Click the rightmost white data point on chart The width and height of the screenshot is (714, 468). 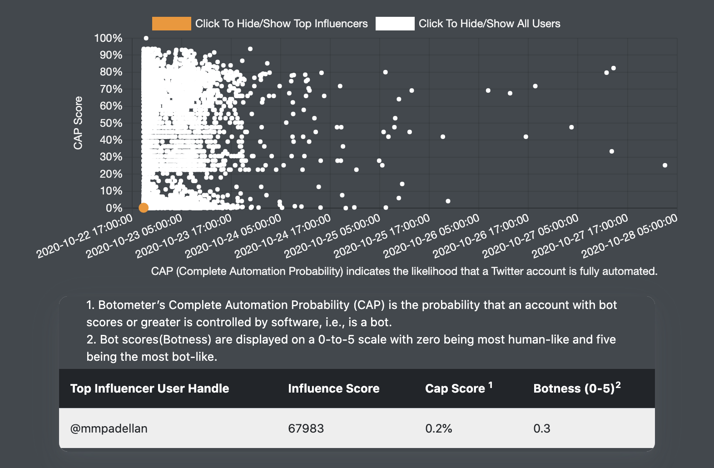click(x=665, y=165)
